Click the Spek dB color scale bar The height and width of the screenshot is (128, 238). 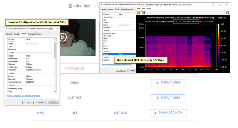(x=219, y=45)
